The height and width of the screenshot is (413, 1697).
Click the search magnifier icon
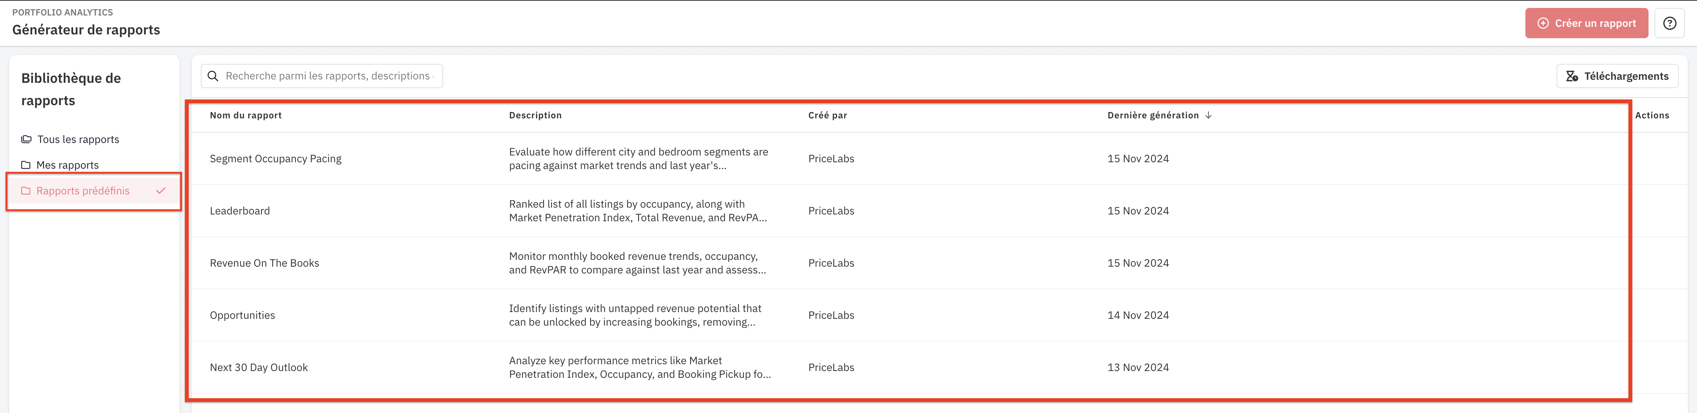[x=213, y=76]
